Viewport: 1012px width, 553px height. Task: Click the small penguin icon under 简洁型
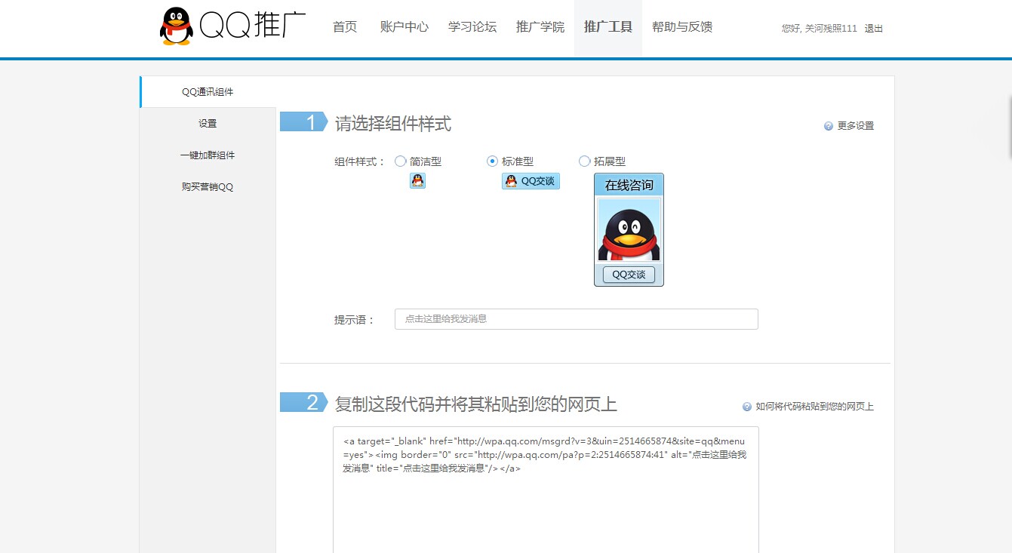[417, 180]
